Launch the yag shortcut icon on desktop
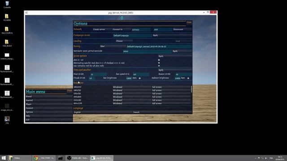Screen dimensions: 287x161 pos(7,120)
